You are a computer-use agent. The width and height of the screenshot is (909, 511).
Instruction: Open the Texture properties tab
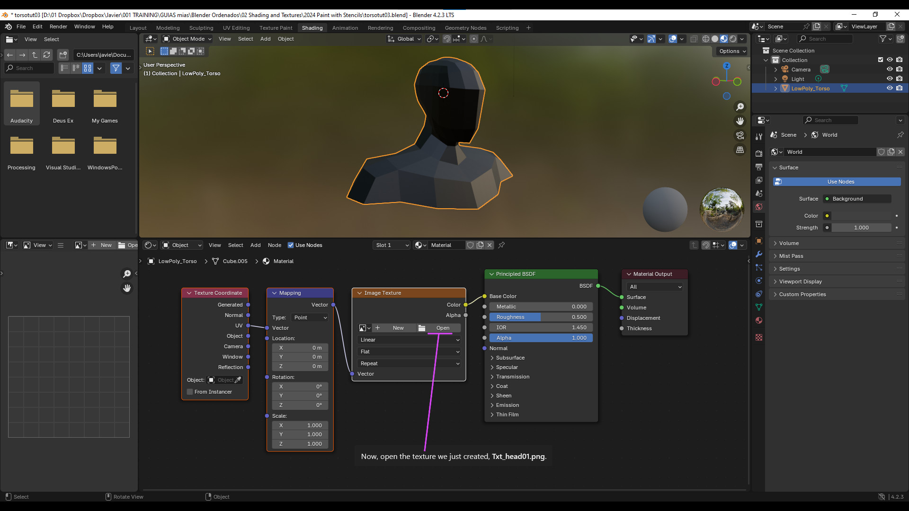click(x=759, y=337)
